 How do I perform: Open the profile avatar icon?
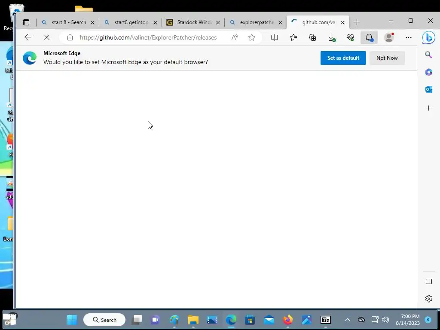[389, 37]
